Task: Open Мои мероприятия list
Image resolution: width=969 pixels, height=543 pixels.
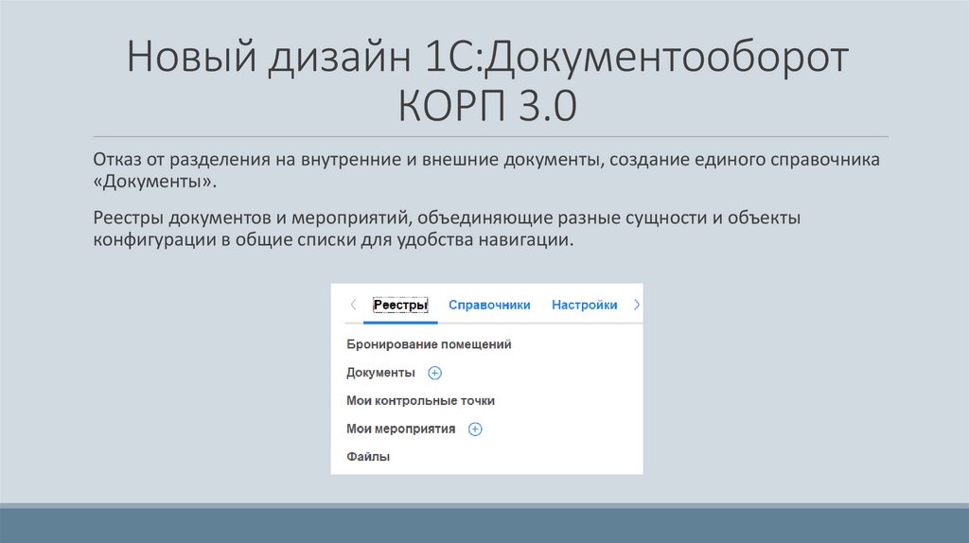Action: [400, 429]
